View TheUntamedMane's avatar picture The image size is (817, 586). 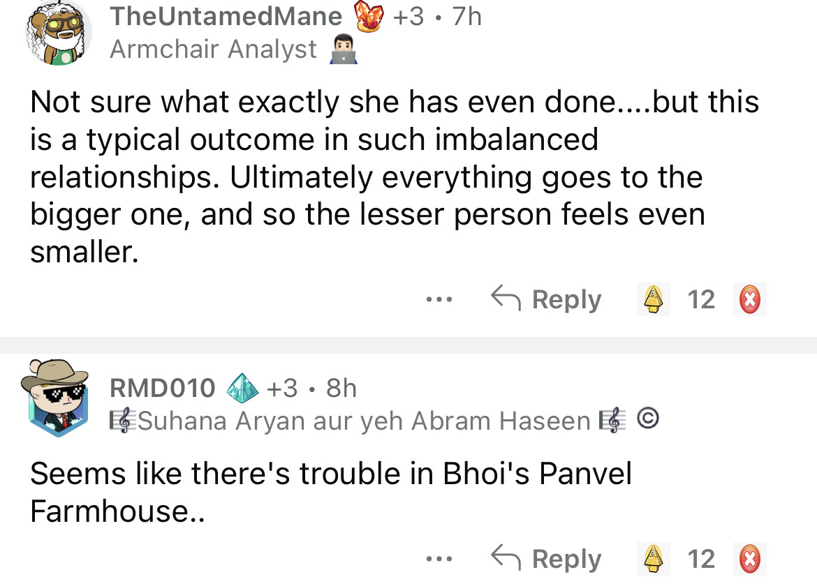pos(58,32)
